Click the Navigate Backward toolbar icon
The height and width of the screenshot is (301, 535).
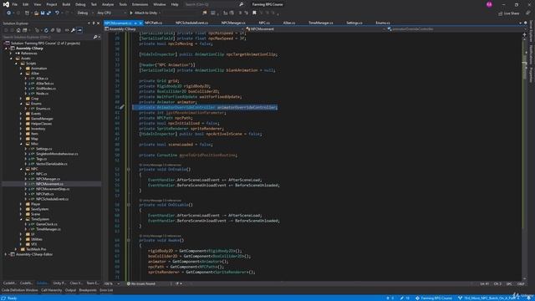click(8, 13)
